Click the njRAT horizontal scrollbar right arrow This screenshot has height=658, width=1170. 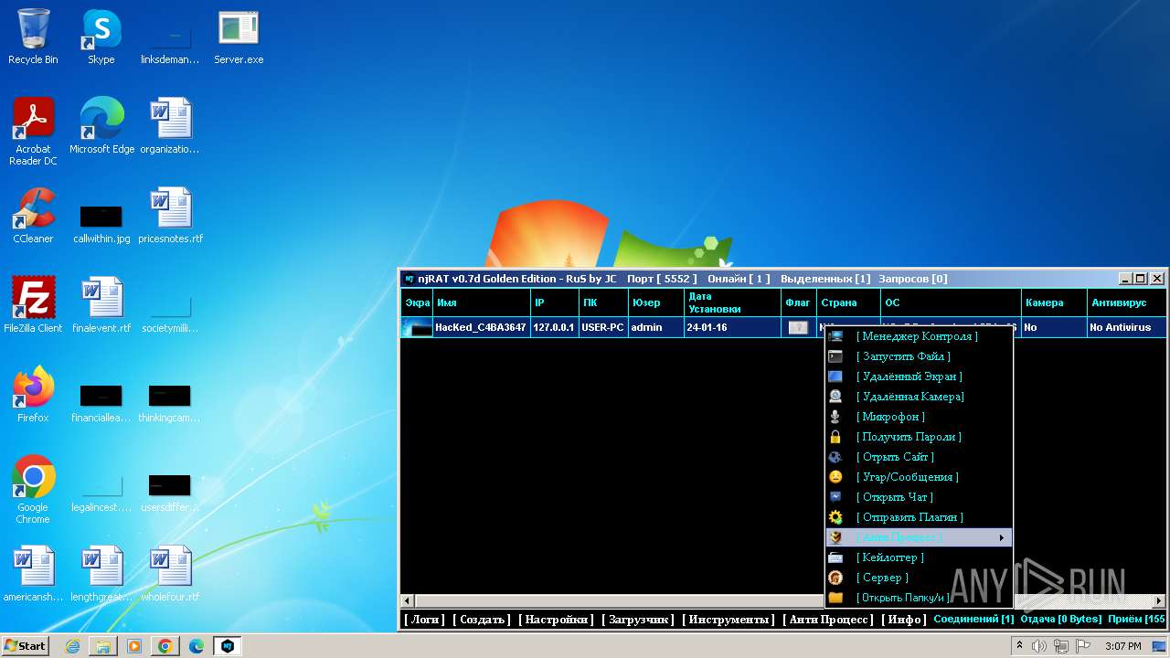pos(1160,601)
